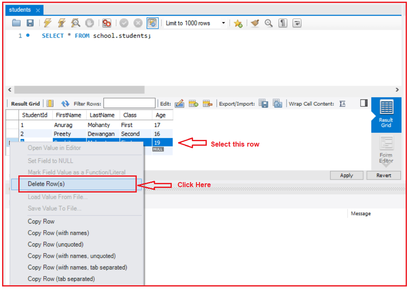Screen dimensions: 409x289
Task: Select the cell containing Anurag
Action: [x=69, y=125]
